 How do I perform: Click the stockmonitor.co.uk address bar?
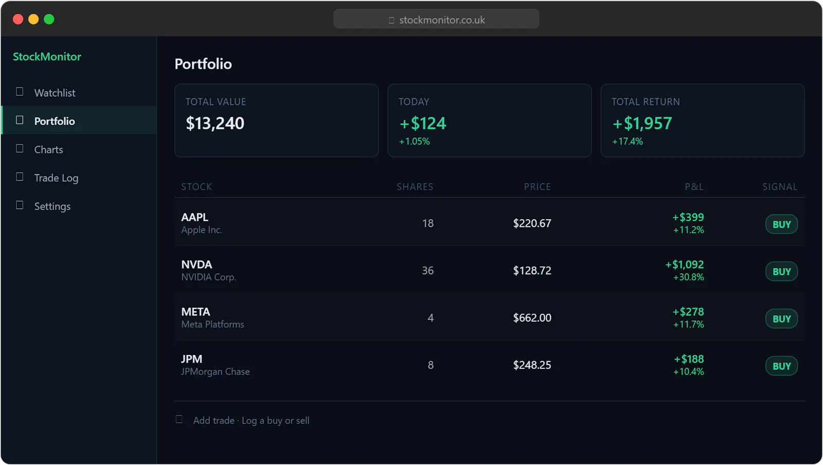tap(436, 20)
